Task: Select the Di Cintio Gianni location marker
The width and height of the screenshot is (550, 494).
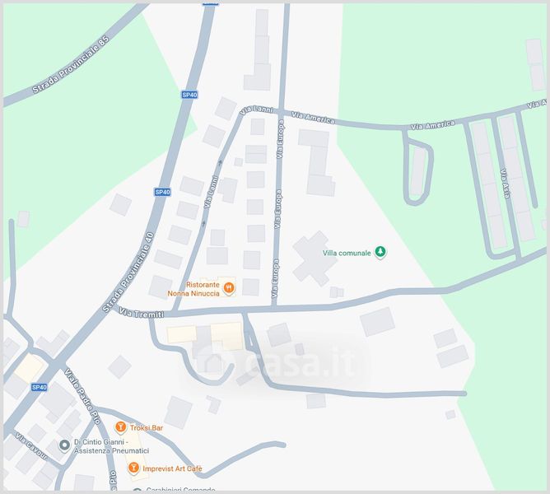Action: click(x=64, y=445)
